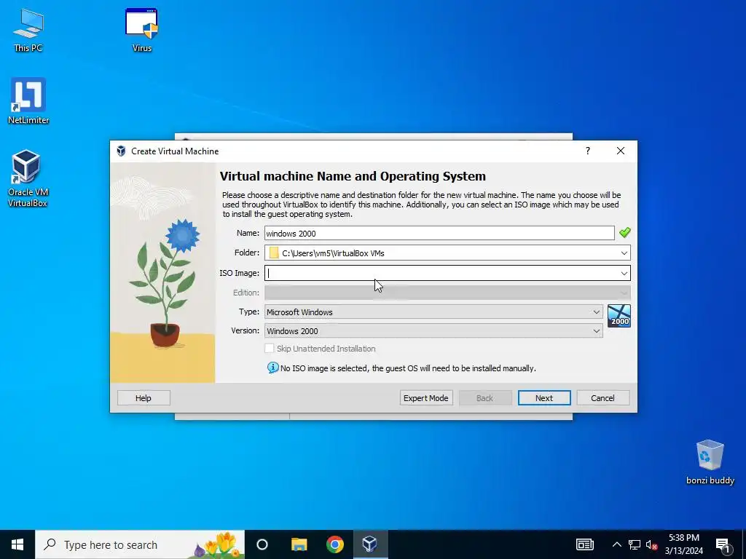Viewport: 746px width, 559px height.
Task: Click the yellow folder icon in Folder field
Action: point(274,253)
